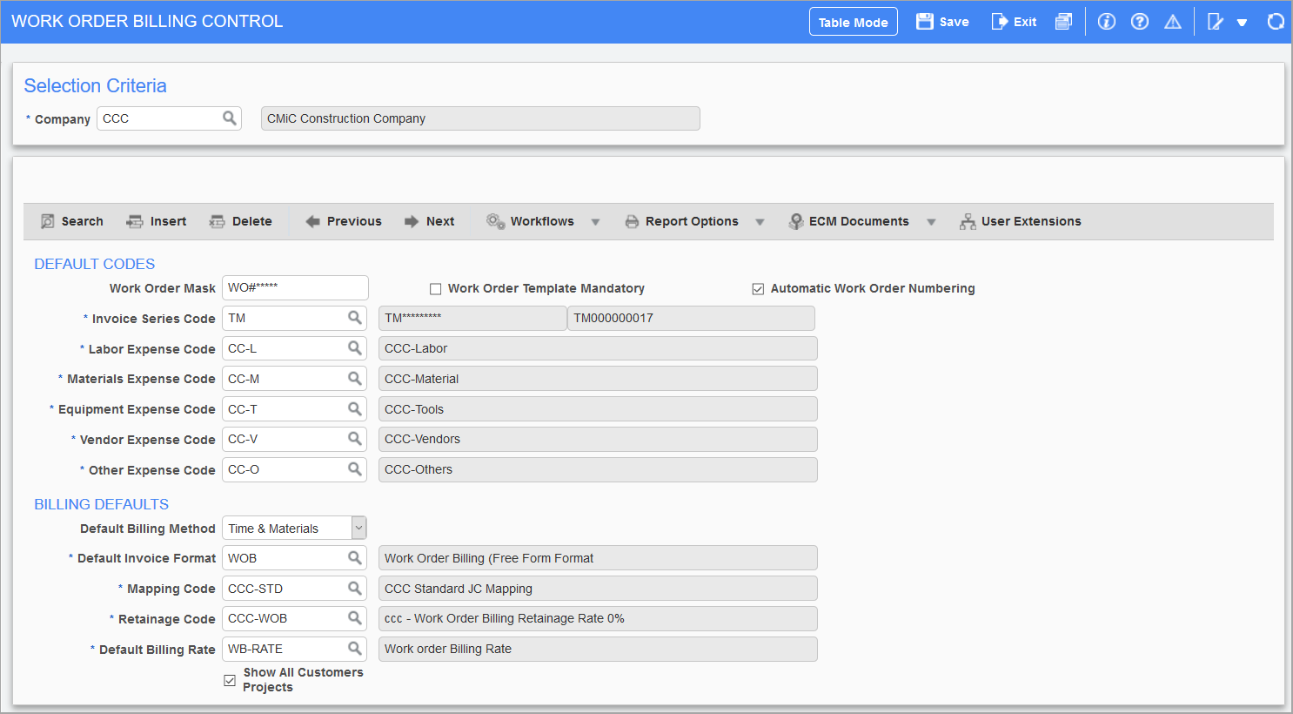The width and height of the screenshot is (1293, 714).
Task: Click the information circle icon
Action: pos(1107,22)
